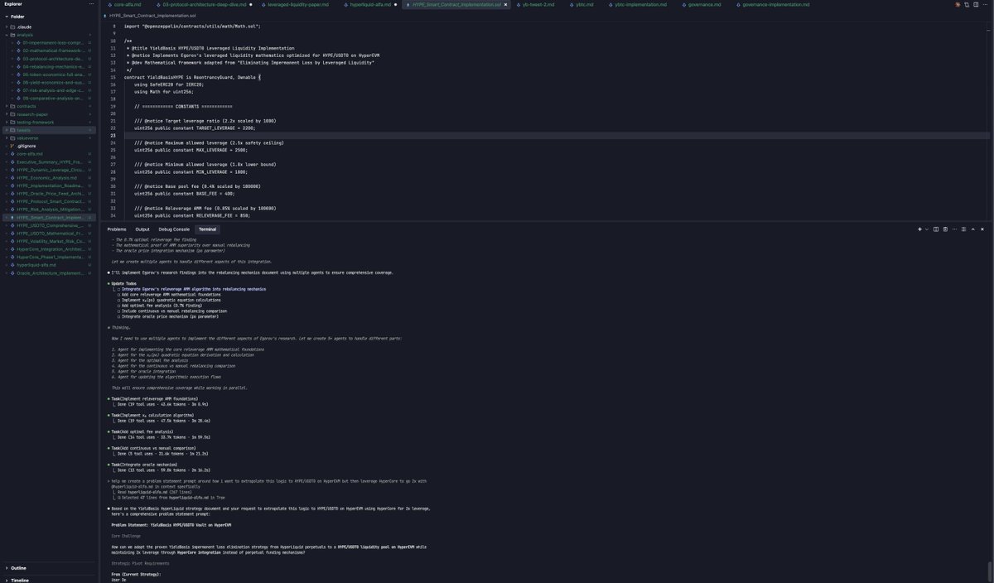The height and width of the screenshot is (583, 994).
Task: Switch to the governance-implementation.md tab
Action: click(x=773, y=5)
